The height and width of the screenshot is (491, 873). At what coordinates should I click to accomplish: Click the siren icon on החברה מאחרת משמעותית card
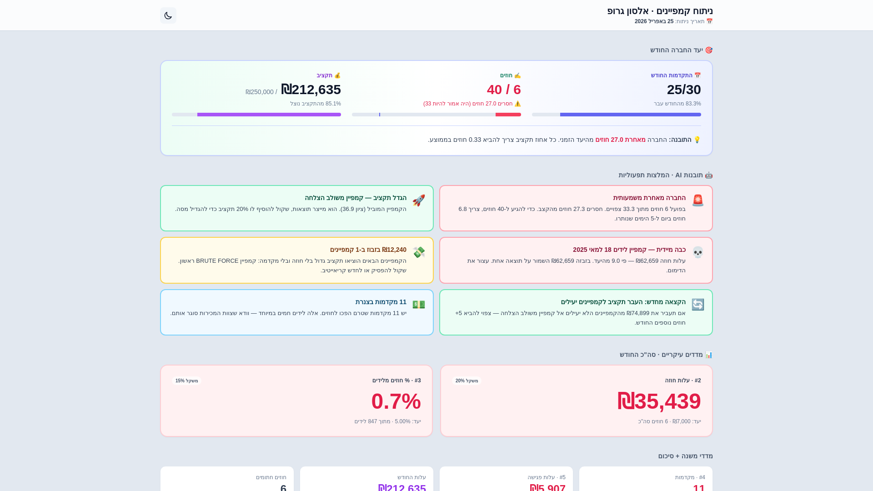click(x=698, y=200)
